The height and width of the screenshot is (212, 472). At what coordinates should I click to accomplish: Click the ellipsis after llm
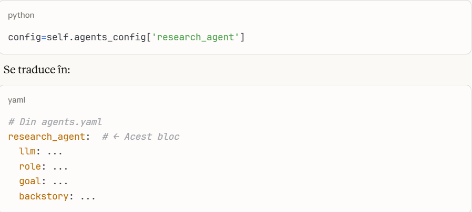(x=55, y=152)
